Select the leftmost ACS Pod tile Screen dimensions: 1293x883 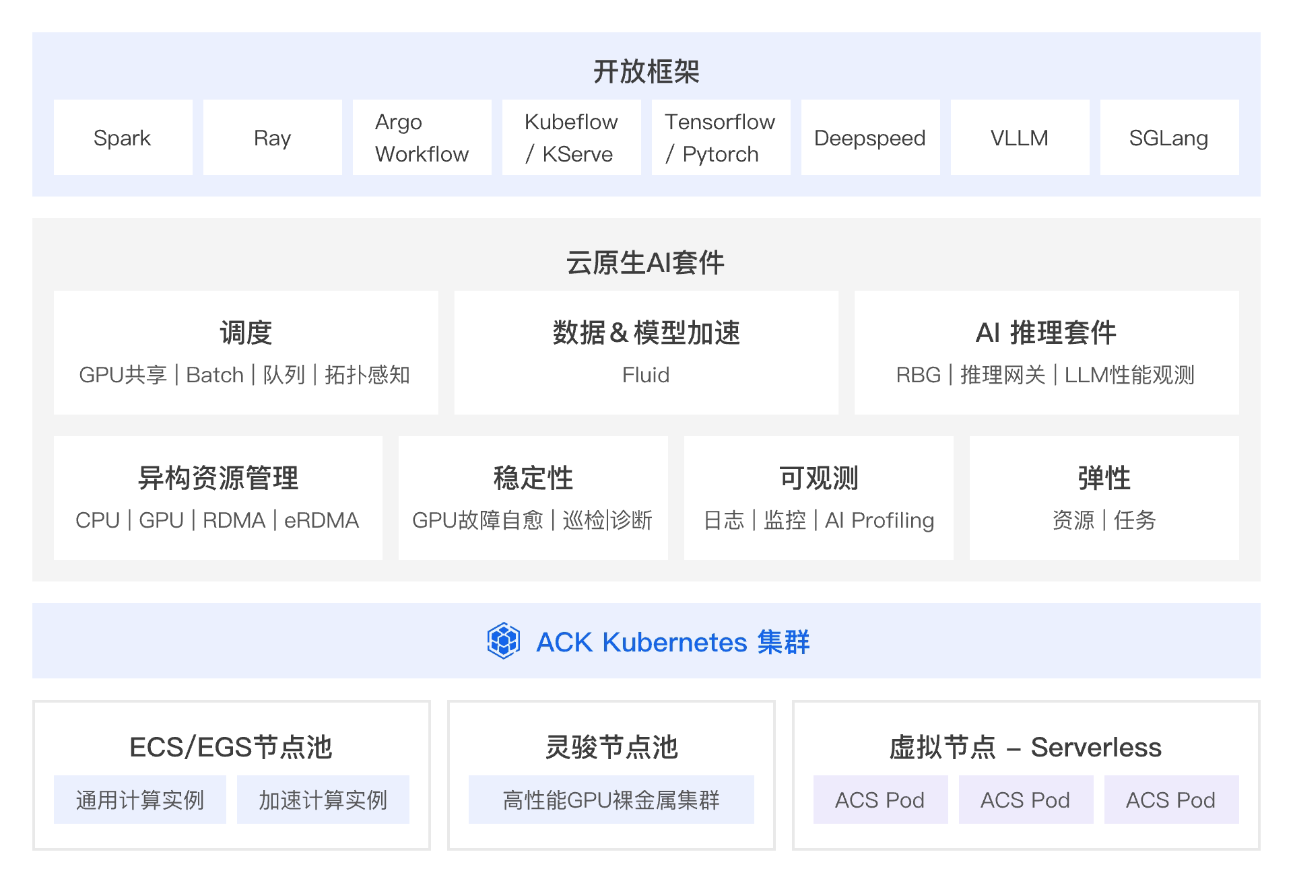point(880,800)
